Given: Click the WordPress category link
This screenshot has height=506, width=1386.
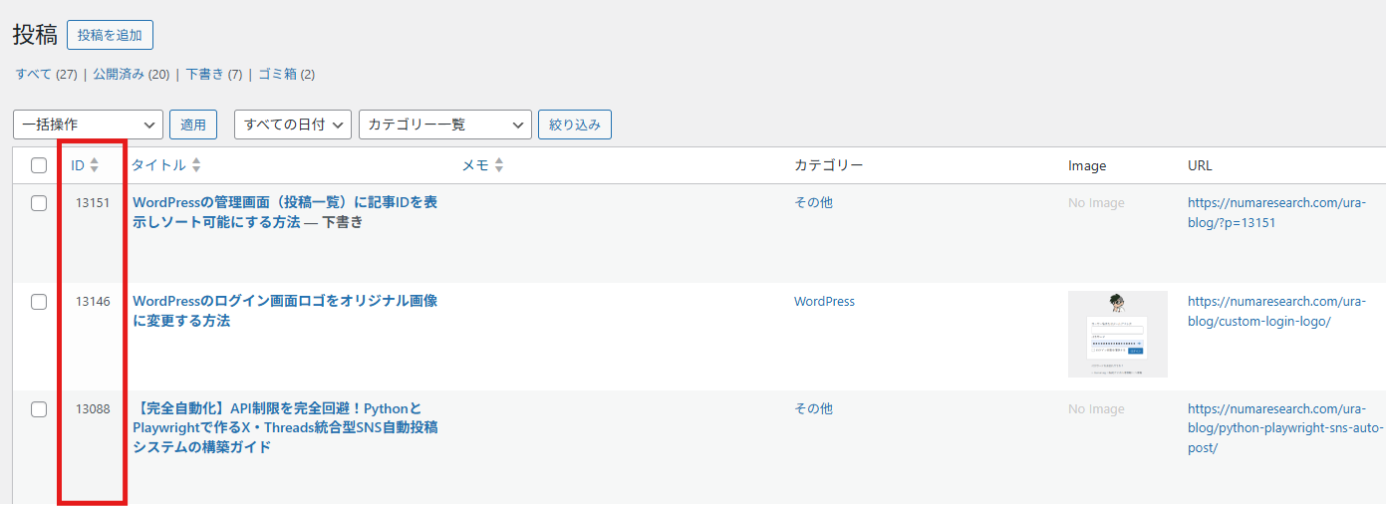Looking at the screenshot, I should click(824, 302).
